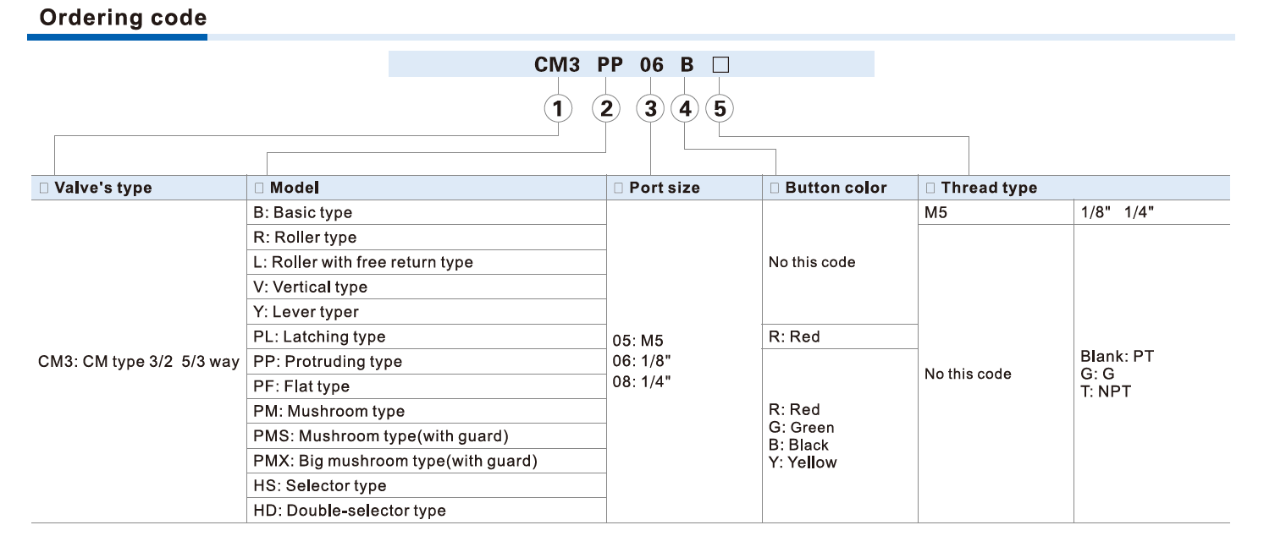
Task: Click the Ordering code heading
Action: [x=123, y=18]
